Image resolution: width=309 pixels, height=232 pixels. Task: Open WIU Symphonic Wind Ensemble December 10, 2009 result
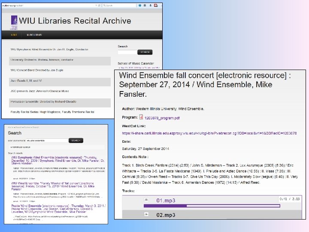point(58,160)
